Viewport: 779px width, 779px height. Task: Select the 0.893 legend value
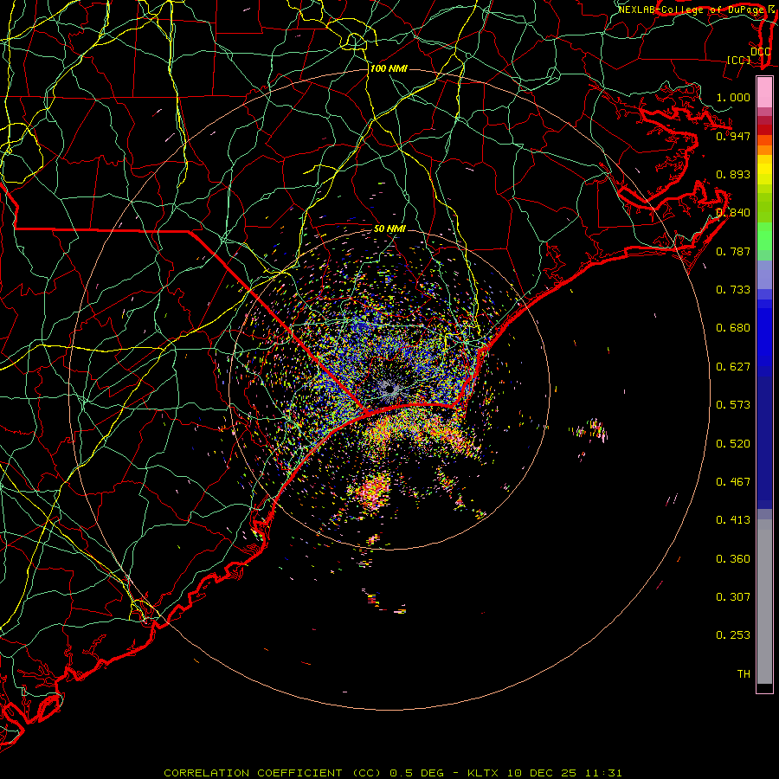733,174
